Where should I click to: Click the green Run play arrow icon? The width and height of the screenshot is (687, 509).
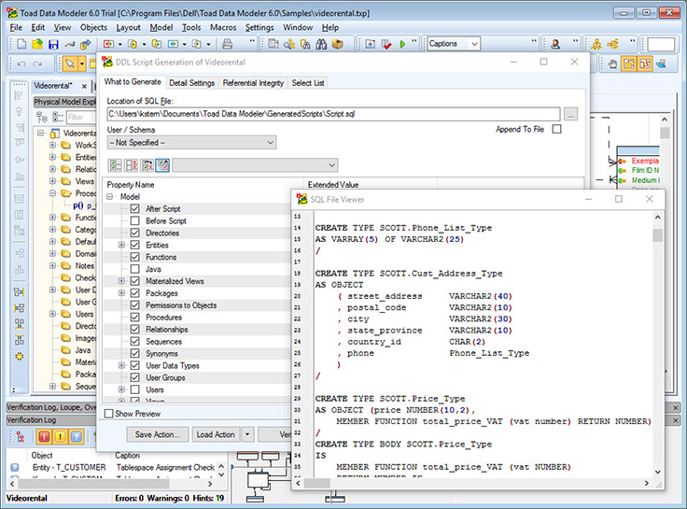pos(402,44)
